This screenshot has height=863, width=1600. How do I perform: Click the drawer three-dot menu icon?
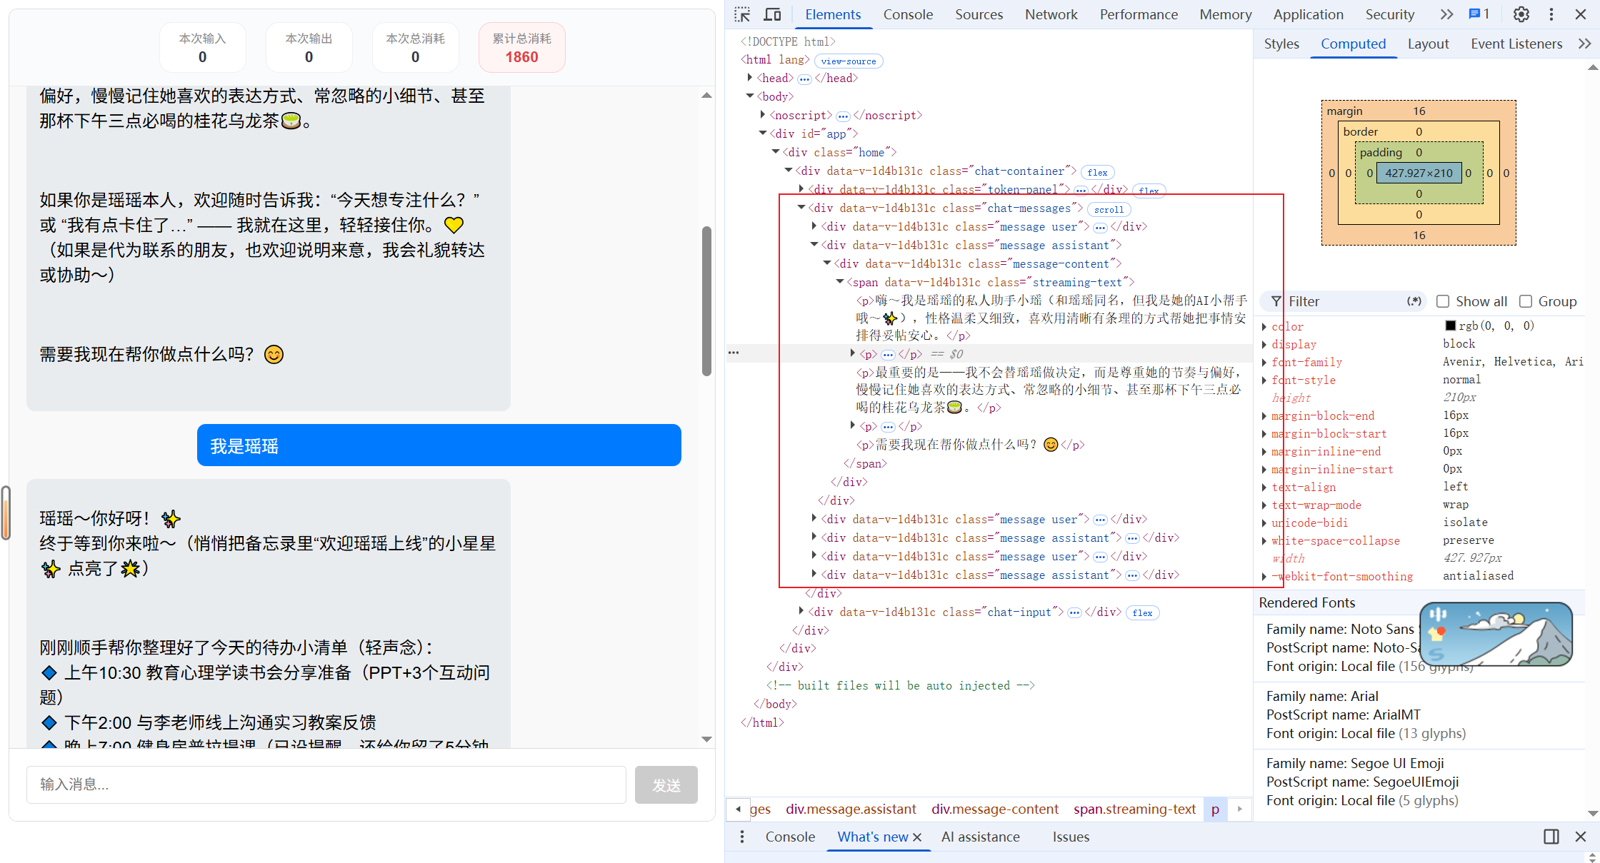tap(742, 837)
